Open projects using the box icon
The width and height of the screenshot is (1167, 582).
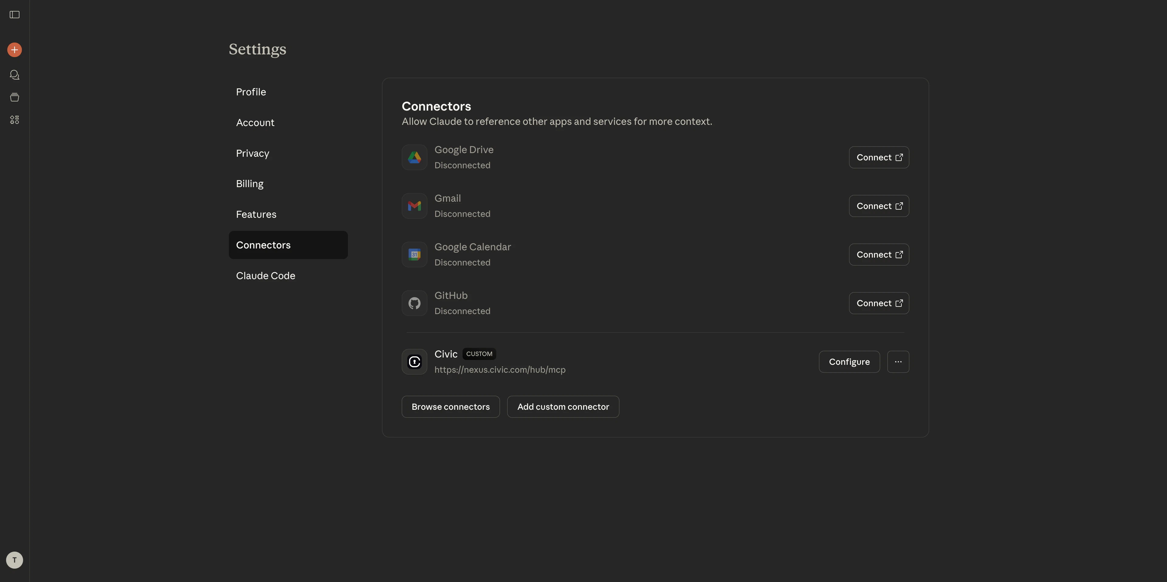(x=14, y=97)
